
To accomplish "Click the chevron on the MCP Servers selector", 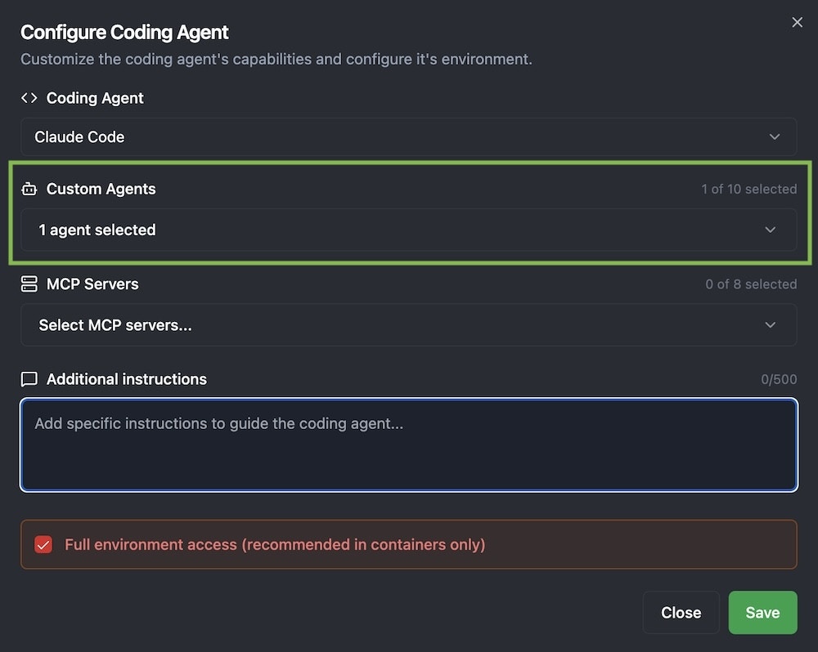I will tap(770, 324).
